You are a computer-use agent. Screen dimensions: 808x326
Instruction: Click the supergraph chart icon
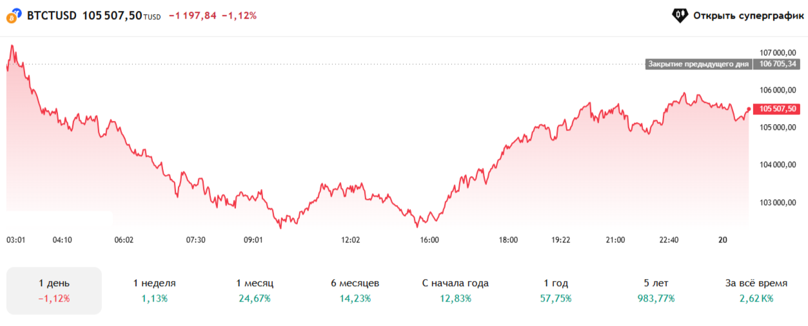tap(680, 15)
